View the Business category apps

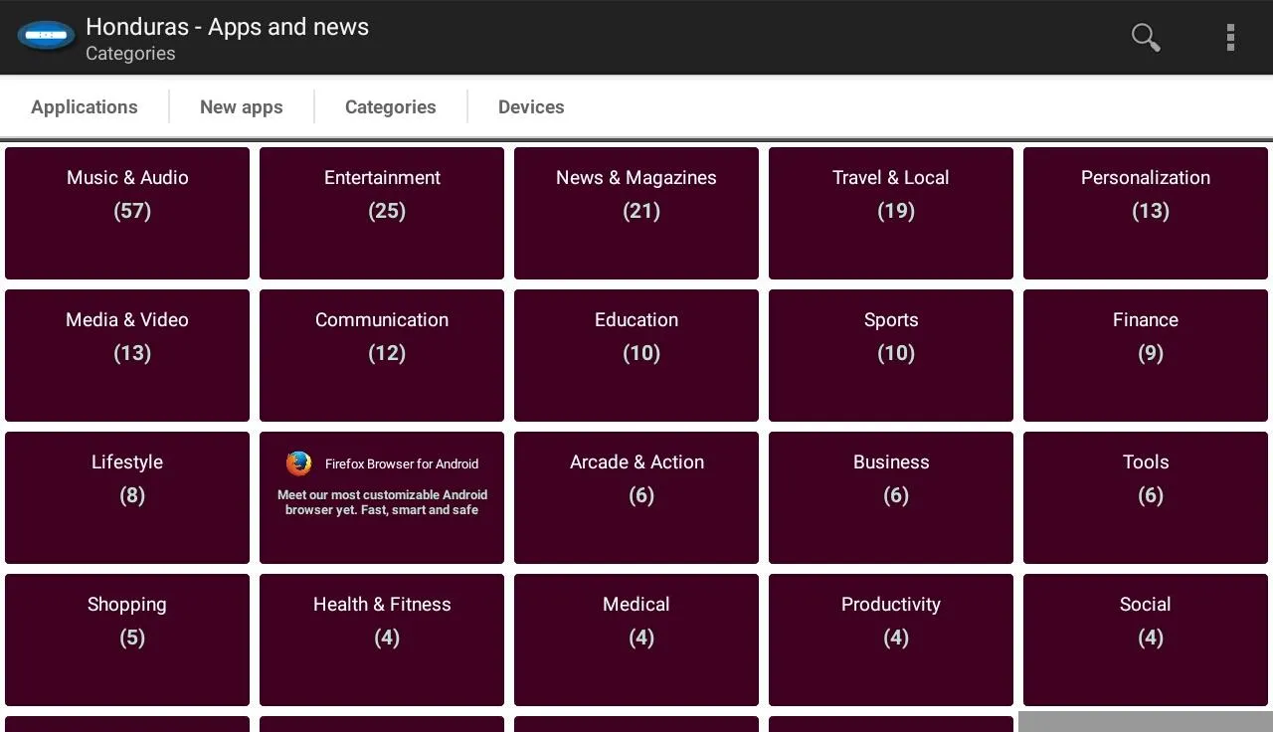[x=891, y=497]
